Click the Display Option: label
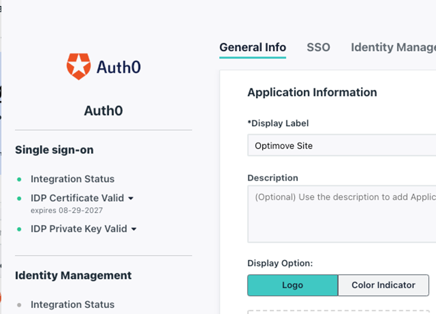 coord(280,263)
